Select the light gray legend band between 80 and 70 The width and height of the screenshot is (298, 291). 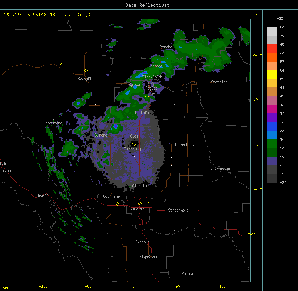coord(272,31)
